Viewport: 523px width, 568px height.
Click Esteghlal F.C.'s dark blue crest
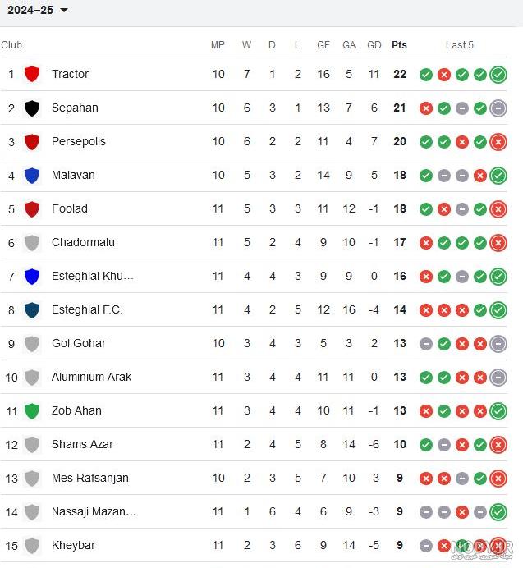pos(32,310)
